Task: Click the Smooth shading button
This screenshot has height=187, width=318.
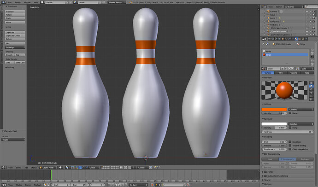Action: [10, 55]
